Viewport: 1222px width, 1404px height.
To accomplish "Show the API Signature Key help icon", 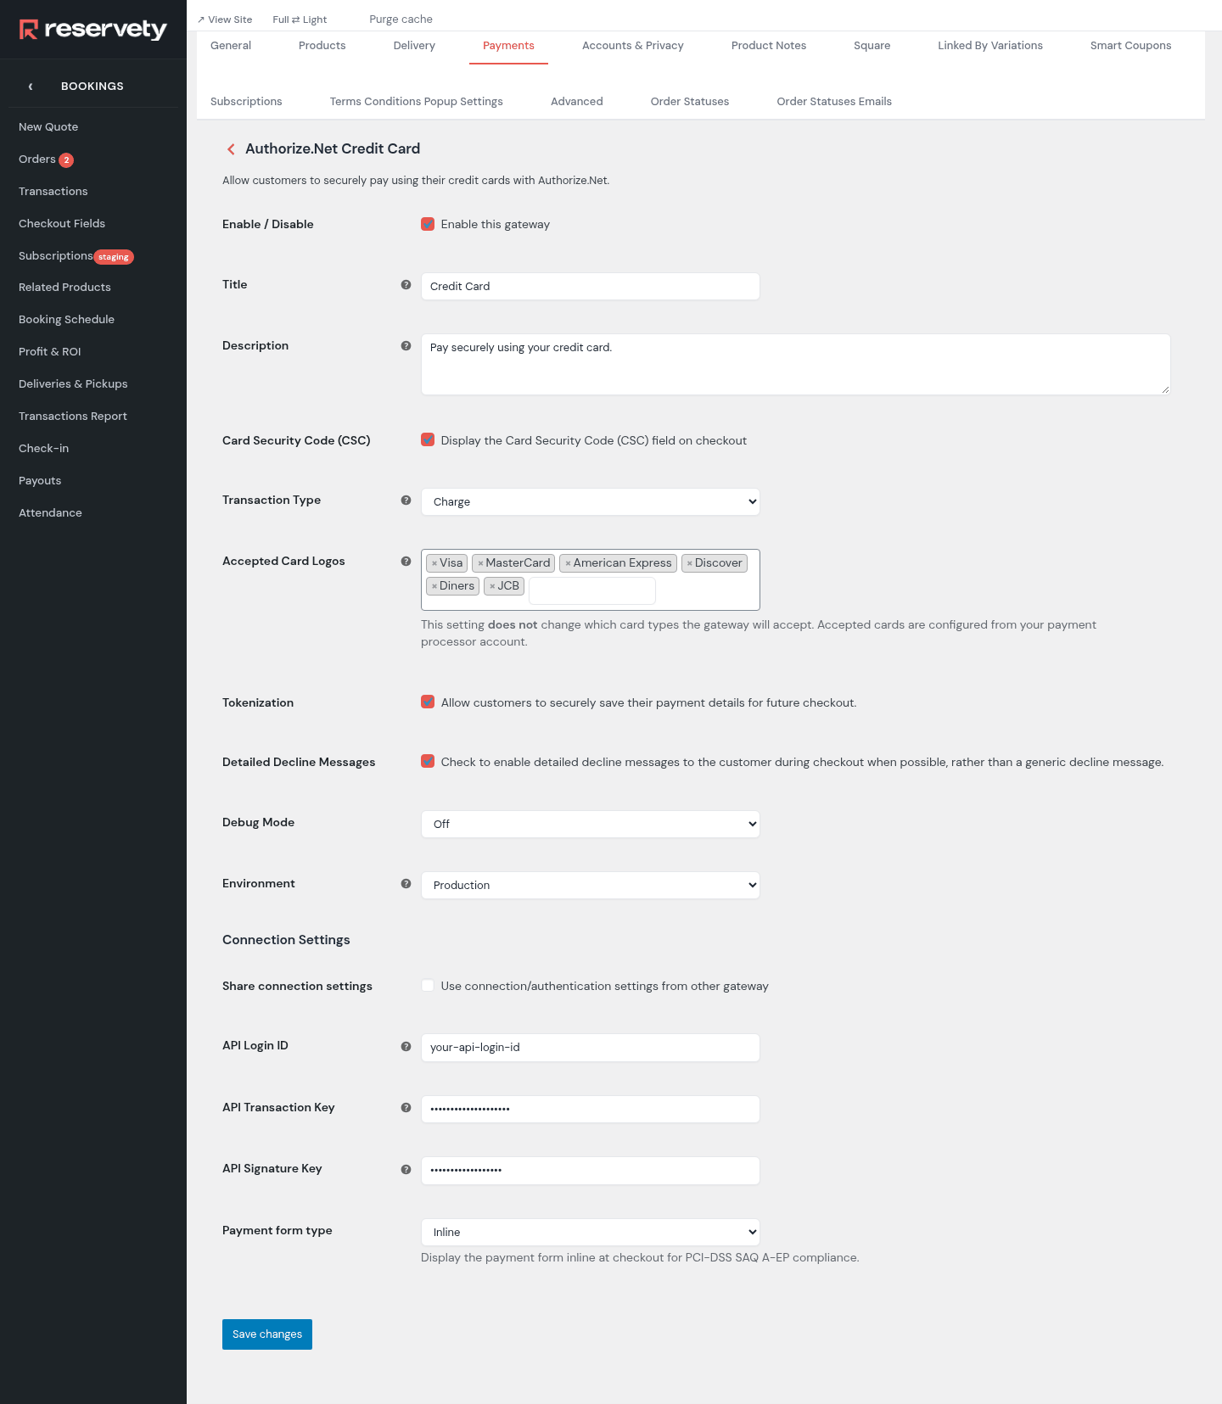I will coord(406,1170).
